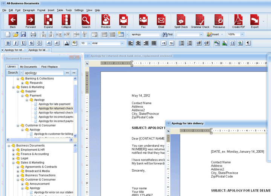Click the bulleted list icon
The height and width of the screenshot is (196, 271).
181,43
